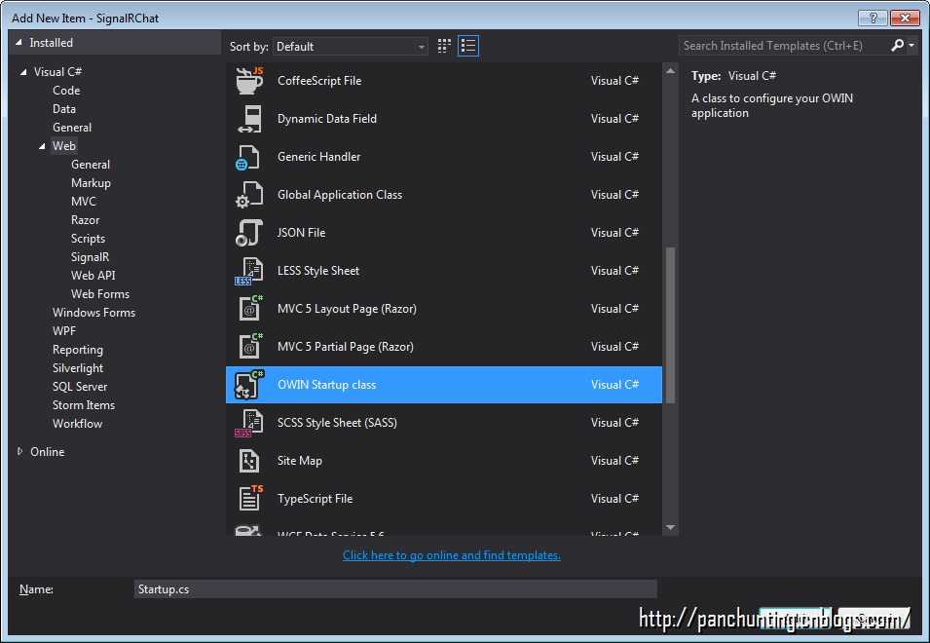Click the Name field containing Startup.cs
The height and width of the screenshot is (643, 930).
coord(395,589)
